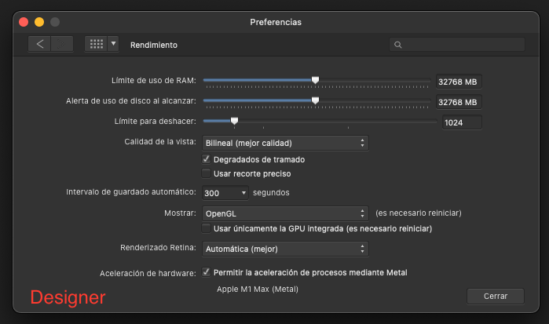Toggle the Degradados de tramado checkbox
The image size is (549, 324).
pos(207,159)
